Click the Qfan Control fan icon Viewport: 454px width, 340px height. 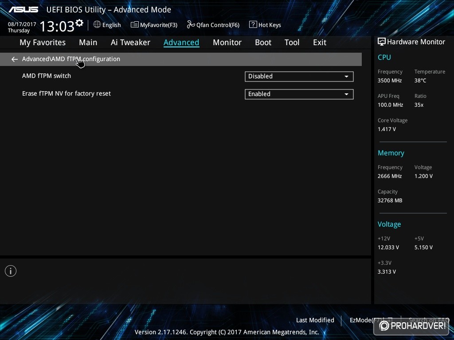coord(191,25)
